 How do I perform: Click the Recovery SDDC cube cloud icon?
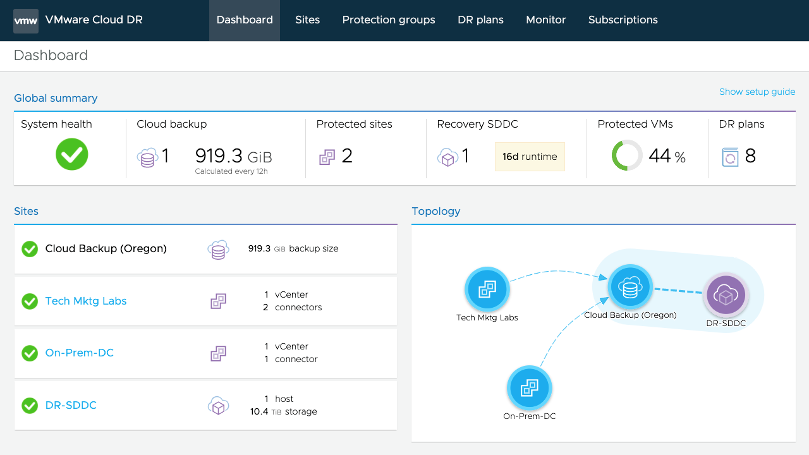[x=447, y=157]
